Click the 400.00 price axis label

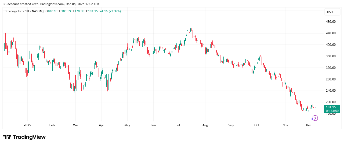point(331,45)
